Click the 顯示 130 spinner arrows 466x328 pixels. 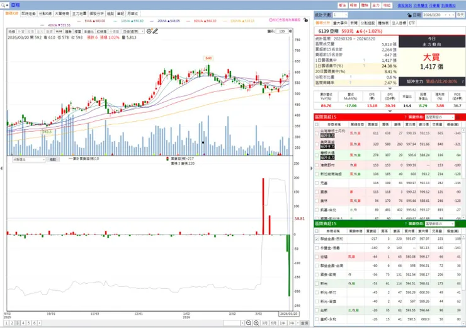click(291, 31)
